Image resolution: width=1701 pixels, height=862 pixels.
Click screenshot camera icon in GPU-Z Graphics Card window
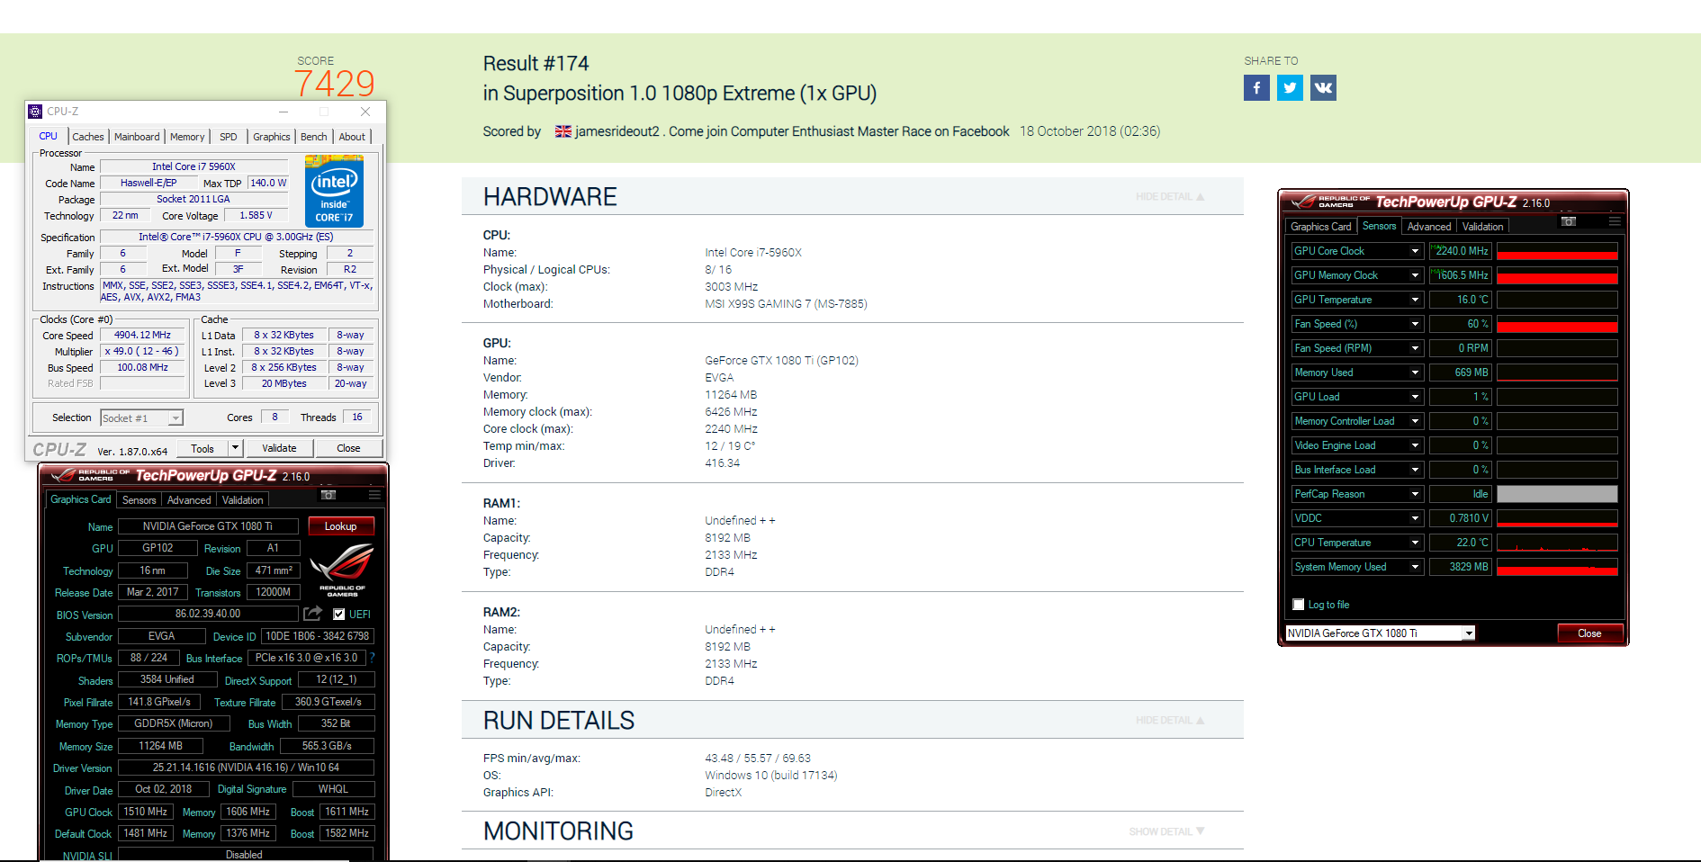[x=328, y=495]
